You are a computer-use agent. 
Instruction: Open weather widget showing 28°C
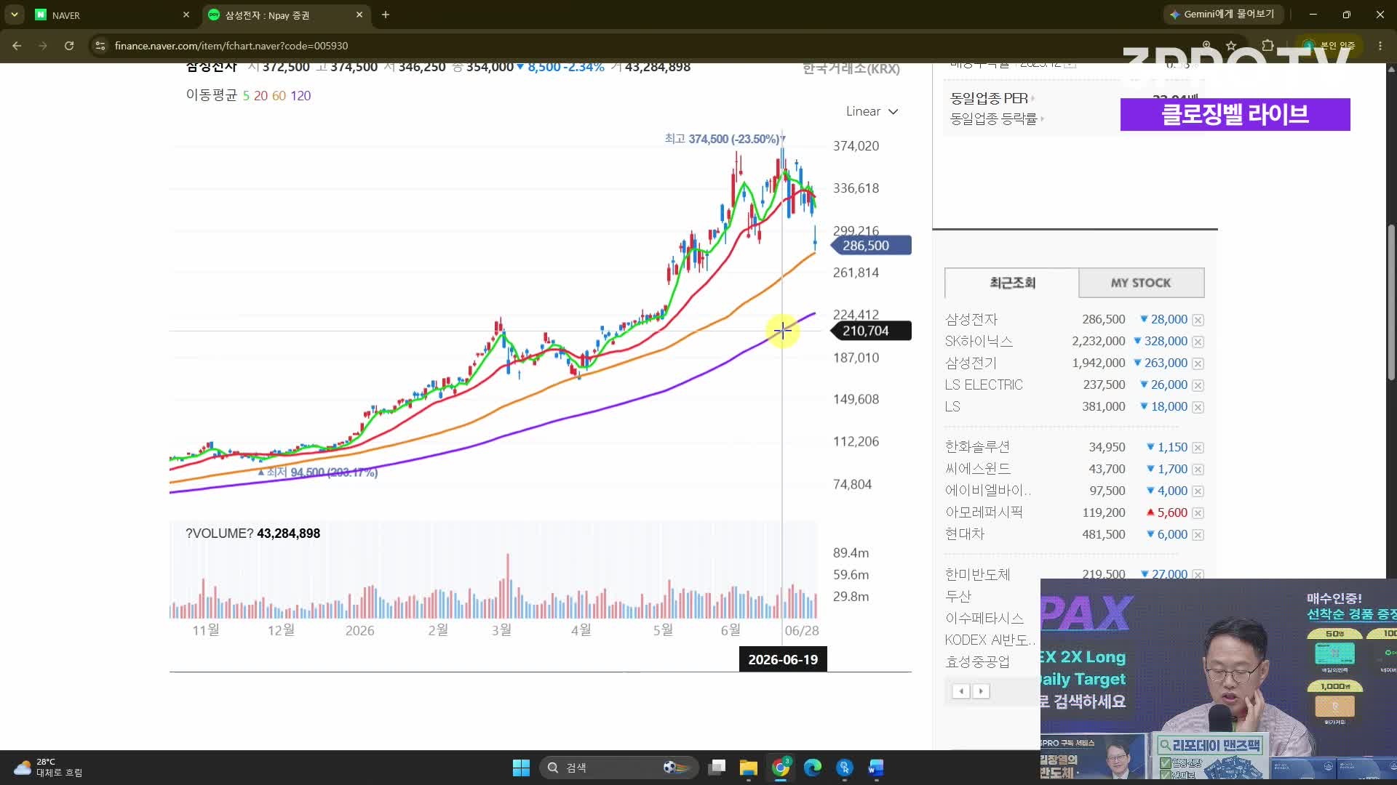click(48, 768)
